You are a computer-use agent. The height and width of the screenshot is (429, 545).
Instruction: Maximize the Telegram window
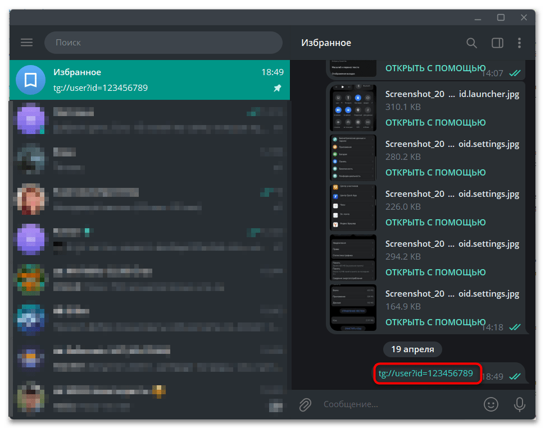tap(501, 18)
